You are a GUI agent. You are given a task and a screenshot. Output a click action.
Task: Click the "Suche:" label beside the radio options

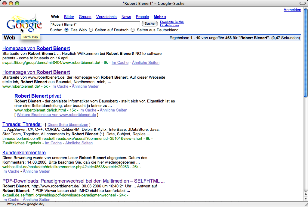[x=56, y=30]
